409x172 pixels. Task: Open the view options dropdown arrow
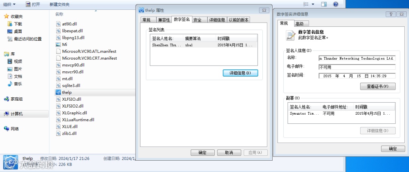pos(313,4)
